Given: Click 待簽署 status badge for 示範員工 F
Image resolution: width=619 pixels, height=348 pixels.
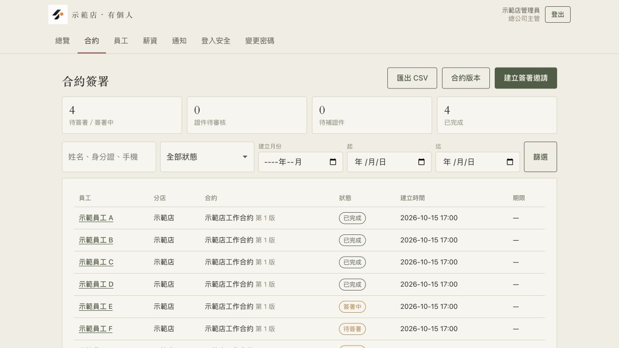Looking at the screenshot, I should [x=352, y=329].
